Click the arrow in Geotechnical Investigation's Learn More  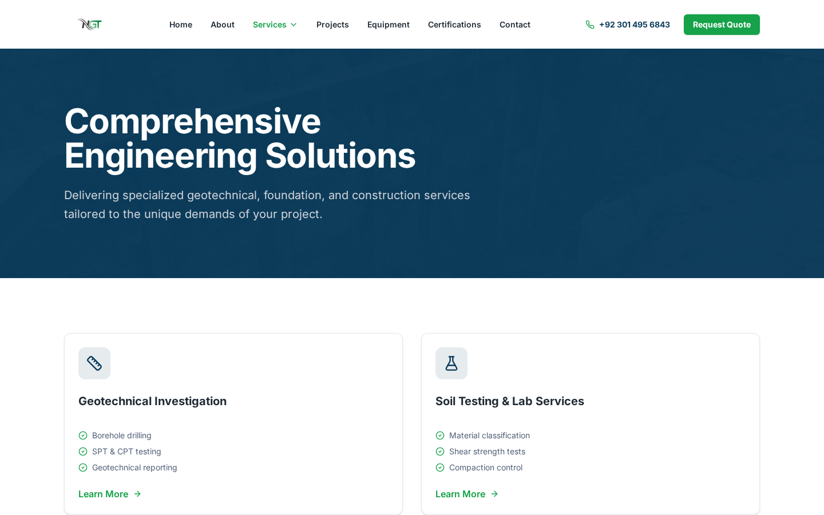tap(137, 494)
